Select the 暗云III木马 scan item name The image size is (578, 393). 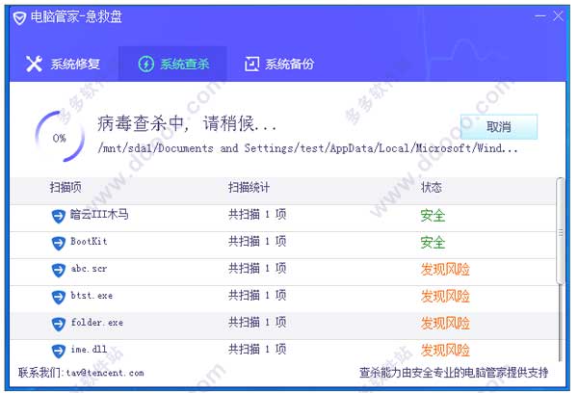pyautogui.click(x=99, y=214)
